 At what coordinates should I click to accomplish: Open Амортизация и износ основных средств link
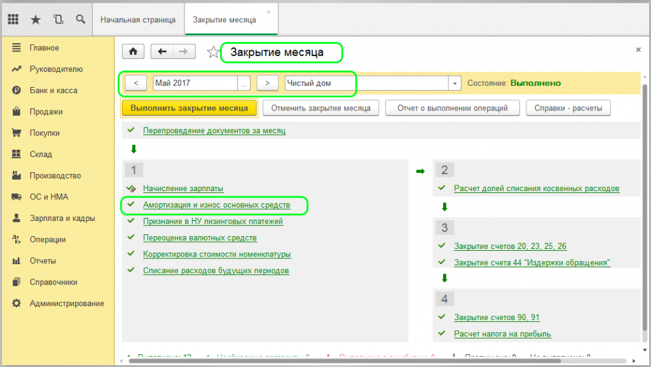[x=216, y=205]
